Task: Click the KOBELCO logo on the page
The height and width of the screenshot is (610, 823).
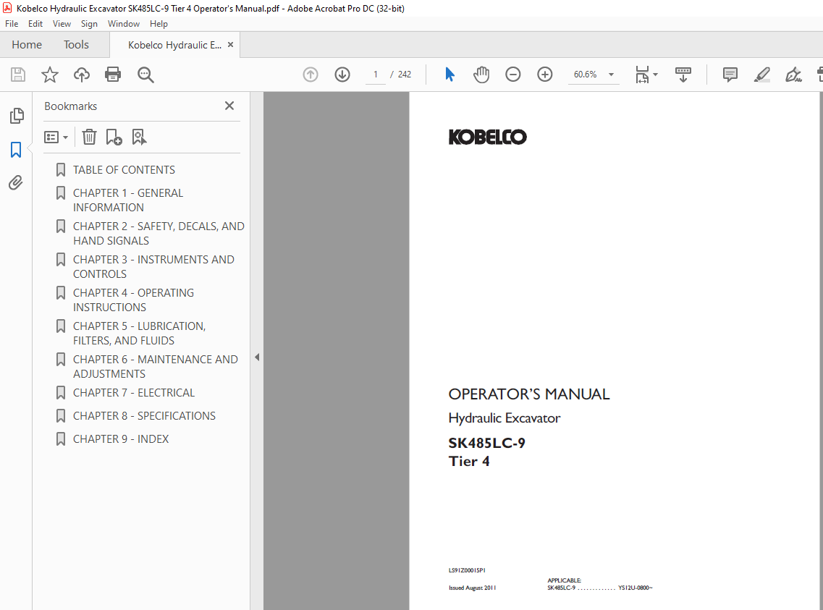Action: click(488, 137)
